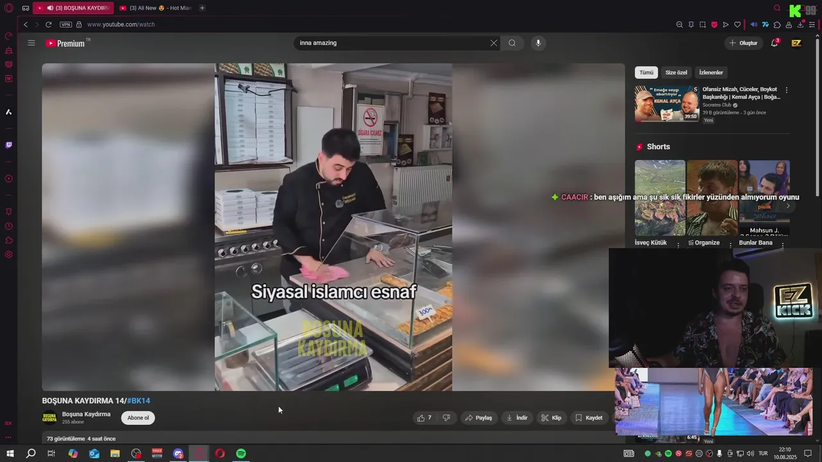Open the Opera GX main menu logo
Screen dimensions: 822x462
pyautogui.click(x=9, y=8)
